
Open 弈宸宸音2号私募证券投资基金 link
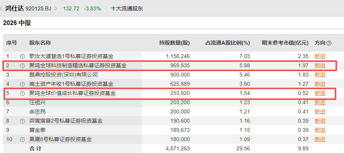[x=66, y=121]
